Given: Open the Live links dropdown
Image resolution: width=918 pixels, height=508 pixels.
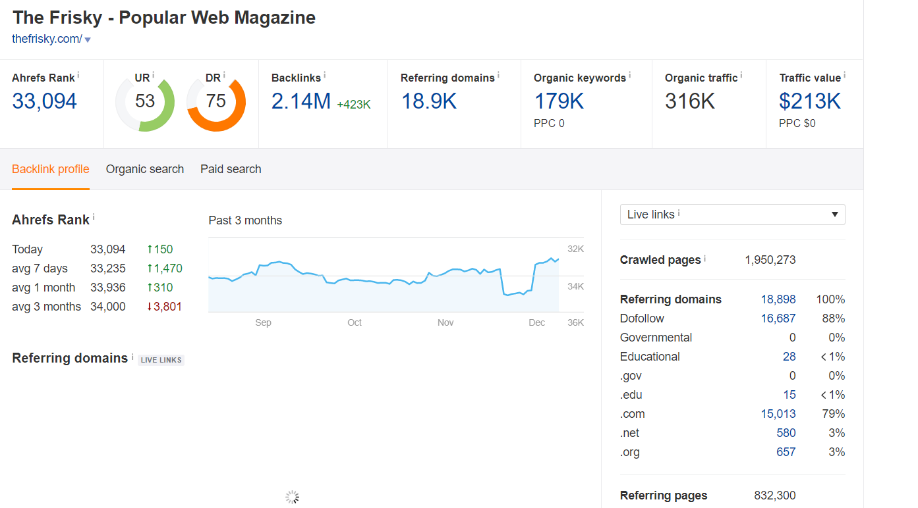Looking at the screenshot, I should (732, 215).
